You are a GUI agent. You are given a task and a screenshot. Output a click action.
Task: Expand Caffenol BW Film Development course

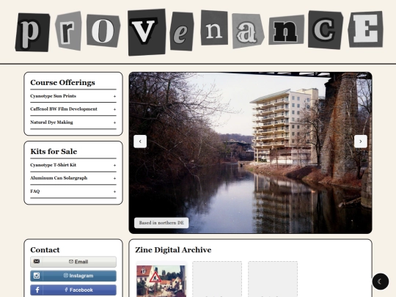pos(73,109)
